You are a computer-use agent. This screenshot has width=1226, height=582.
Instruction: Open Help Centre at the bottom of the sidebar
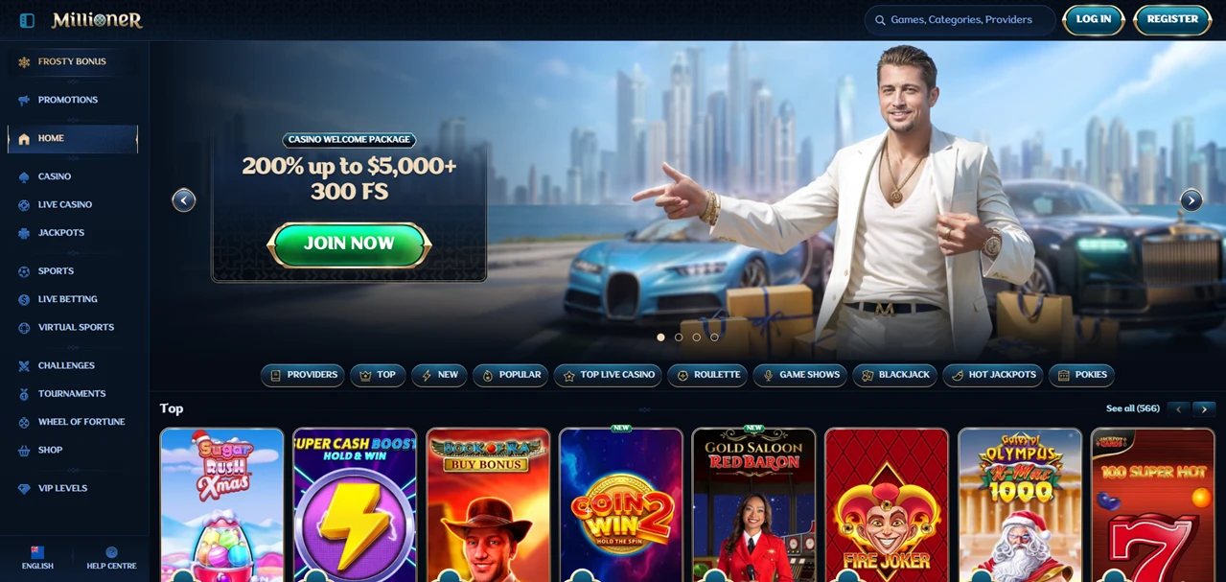coord(111,558)
